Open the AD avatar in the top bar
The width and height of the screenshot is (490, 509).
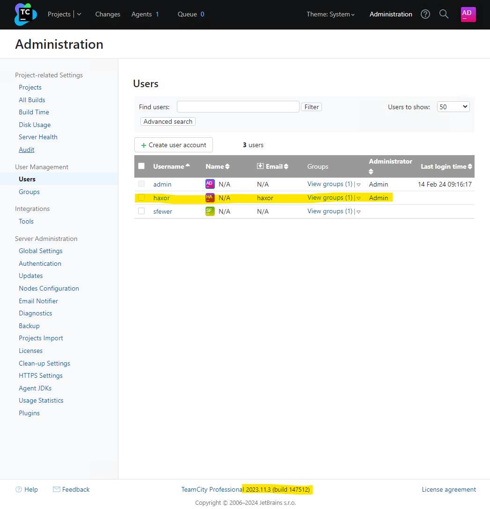click(468, 14)
